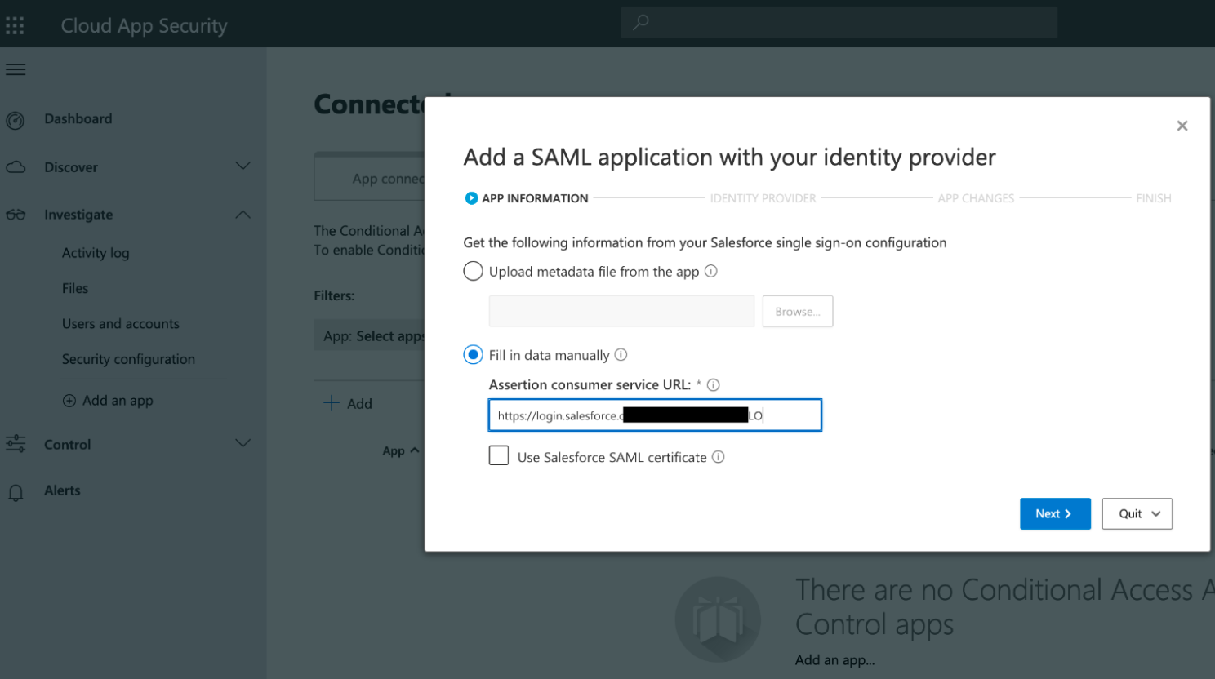Click the Next button
The height and width of the screenshot is (679, 1215).
point(1054,514)
